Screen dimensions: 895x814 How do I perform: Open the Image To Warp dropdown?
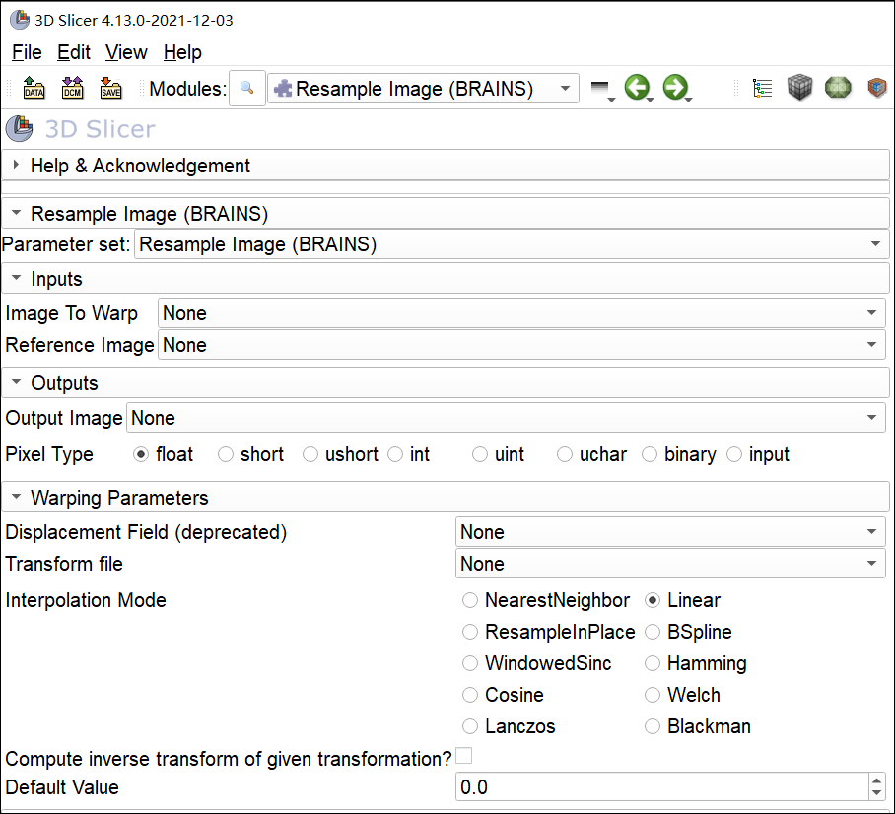(520, 313)
